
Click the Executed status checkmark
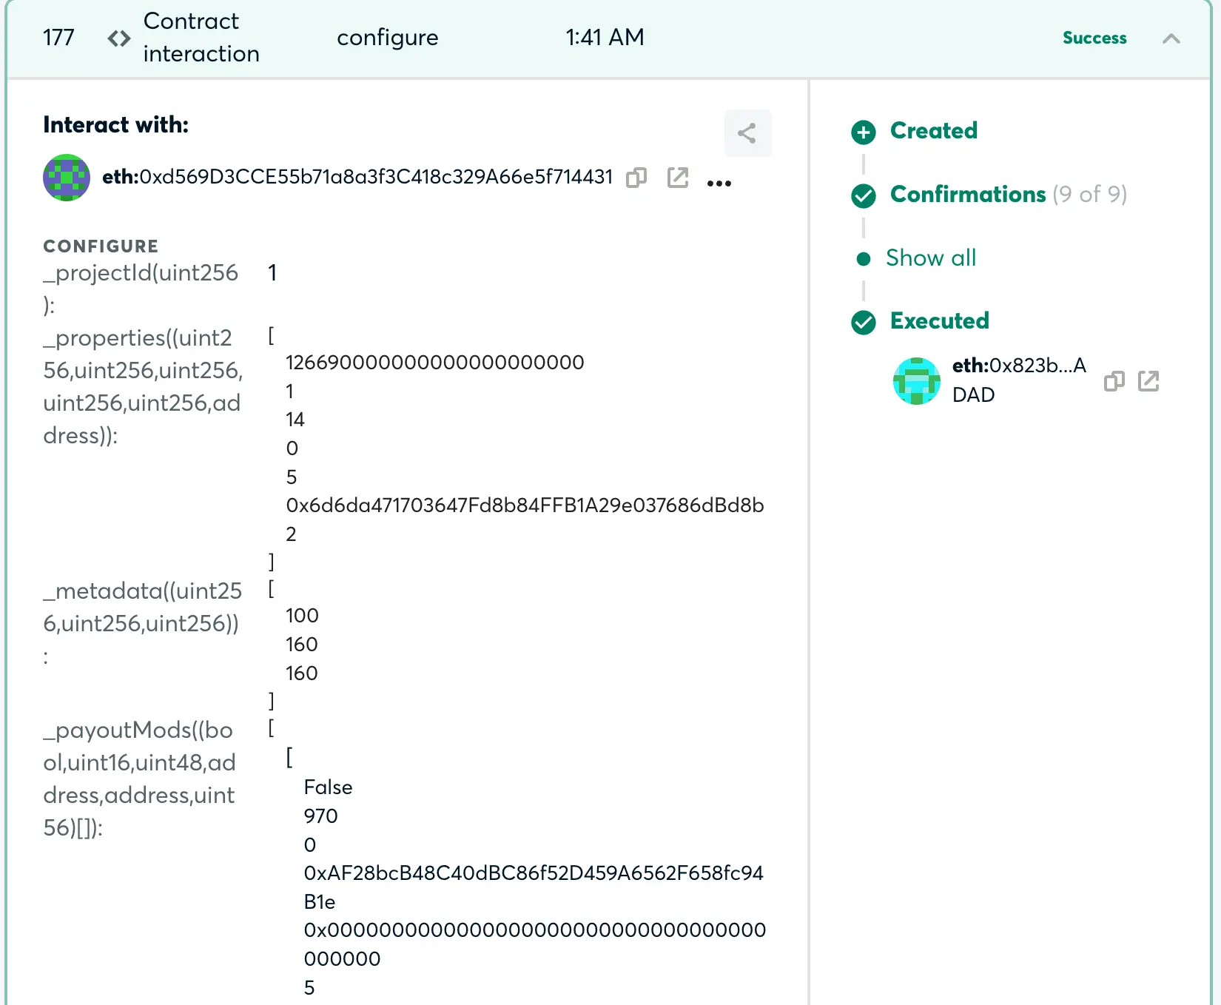(863, 322)
